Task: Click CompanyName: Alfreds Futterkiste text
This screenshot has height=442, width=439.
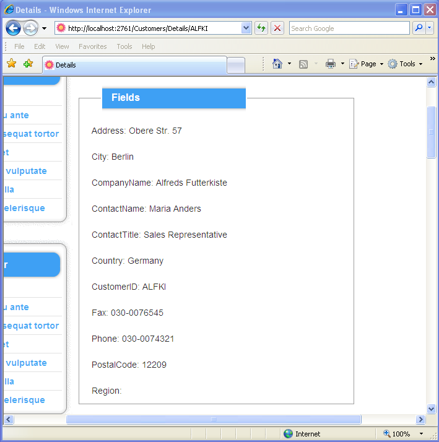Action: (x=159, y=183)
